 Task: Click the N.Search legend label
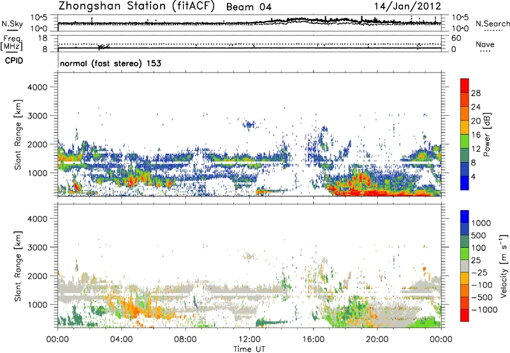(492, 24)
